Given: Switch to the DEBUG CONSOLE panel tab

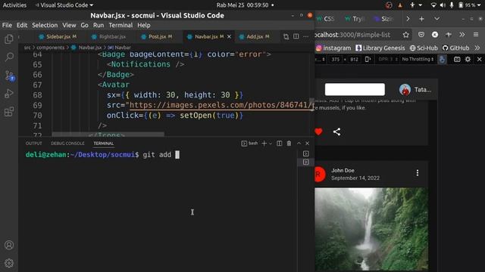Looking at the screenshot, I should click(x=67, y=144).
